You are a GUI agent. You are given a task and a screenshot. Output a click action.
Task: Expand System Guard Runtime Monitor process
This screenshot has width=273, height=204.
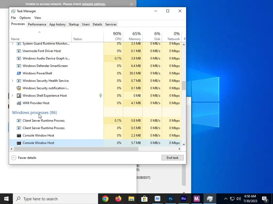pyautogui.click(x=12, y=44)
